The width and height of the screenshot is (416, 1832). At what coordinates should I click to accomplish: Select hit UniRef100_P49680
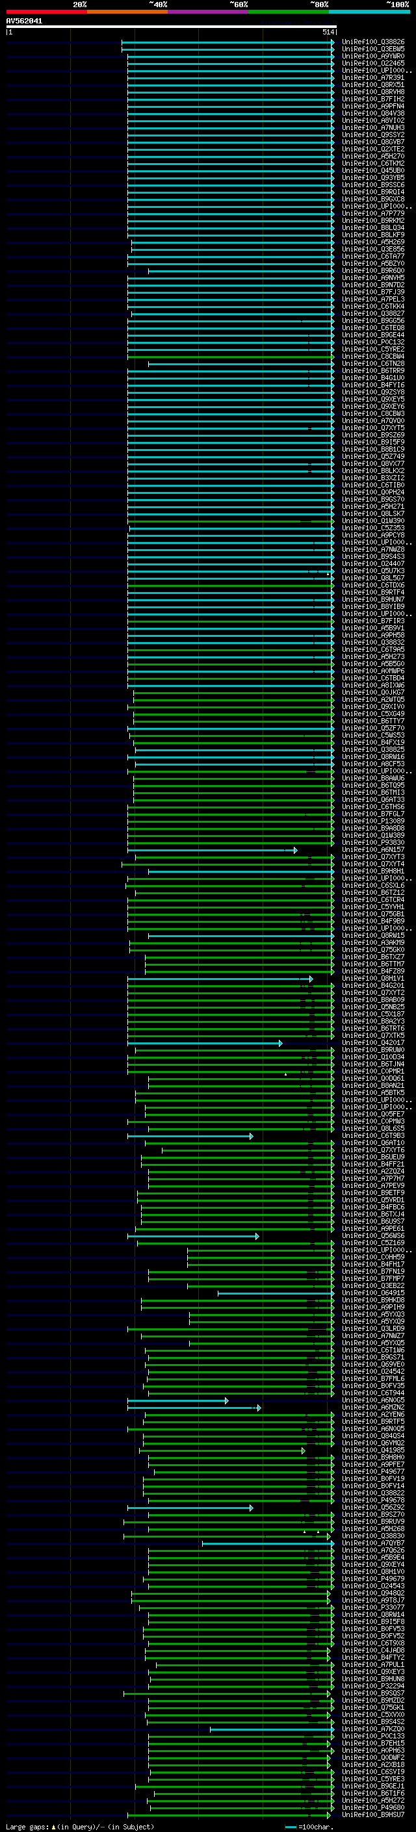pos(372,1807)
